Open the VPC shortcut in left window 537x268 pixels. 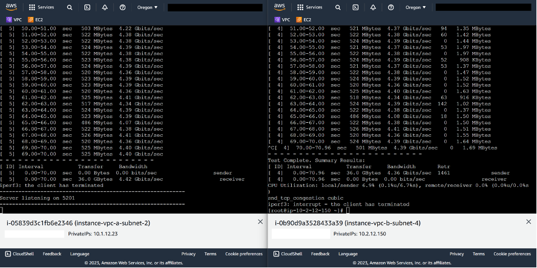[x=14, y=20]
